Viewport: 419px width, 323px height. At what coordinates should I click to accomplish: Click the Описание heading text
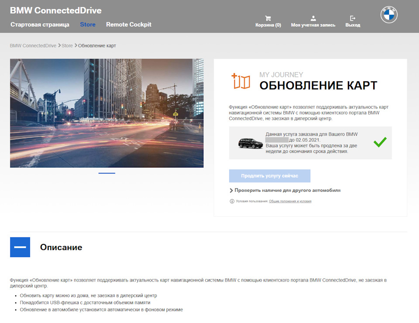pyautogui.click(x=61, y=247)
